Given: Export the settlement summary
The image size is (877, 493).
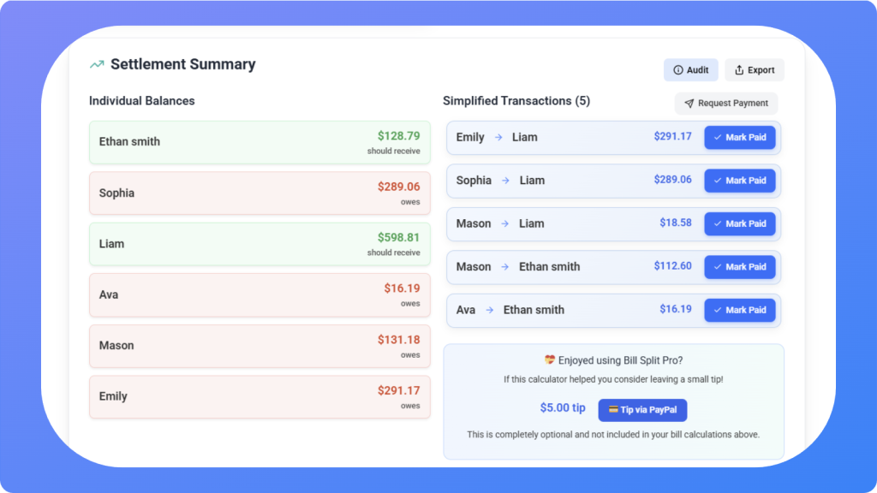Looking at the screenshot, I should tap(754, 69).
